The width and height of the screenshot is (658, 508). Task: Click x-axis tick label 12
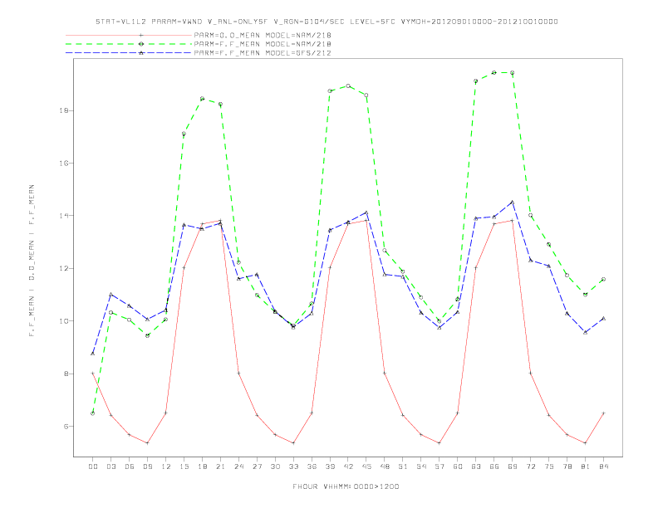[166, 466]
